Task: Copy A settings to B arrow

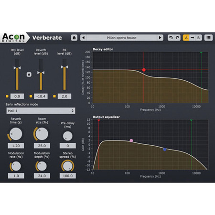Action: point(192,38)
